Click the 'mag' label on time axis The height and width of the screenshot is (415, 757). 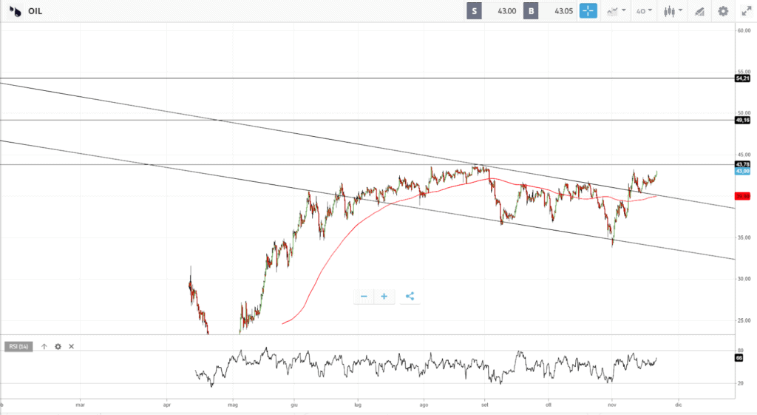click(233, 405)
